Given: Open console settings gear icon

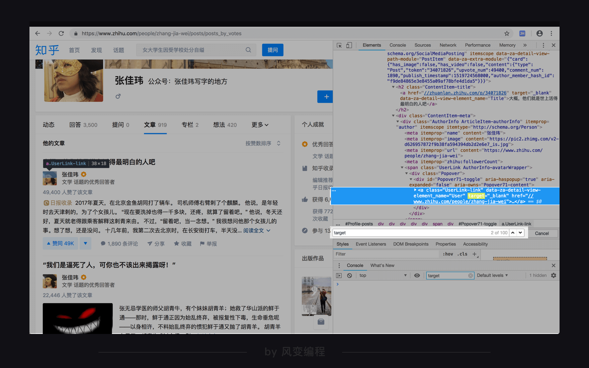Looking at the screenshot, I should tap(554, 275).
